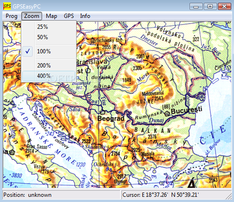Set zoom to 25%
The height and width of the screenshot is (202, 234).
coord(49,27)
